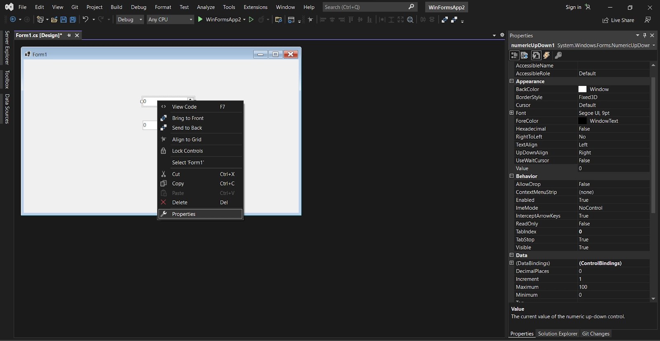Open the Debug configuration dropdown
Viewport: 660px width, 341px height.
(130, 19)
